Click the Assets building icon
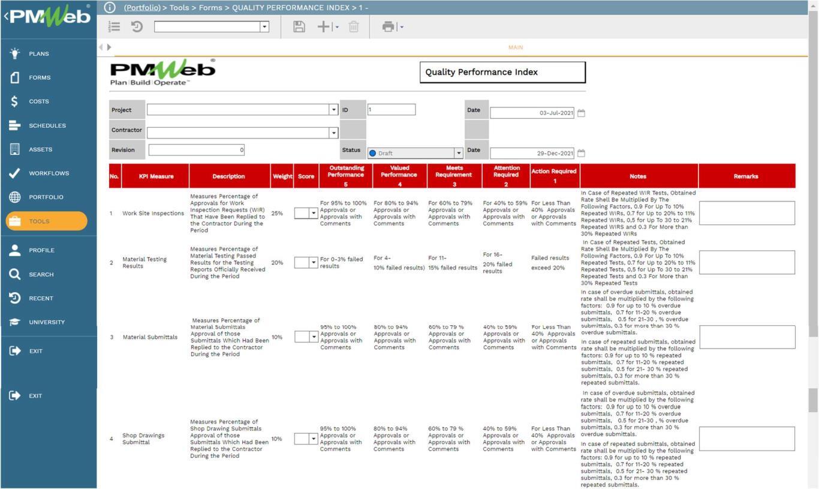 click(x=15, y=149)
